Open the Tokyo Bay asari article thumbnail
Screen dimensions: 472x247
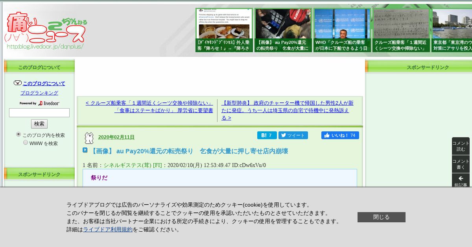[452, 30]
